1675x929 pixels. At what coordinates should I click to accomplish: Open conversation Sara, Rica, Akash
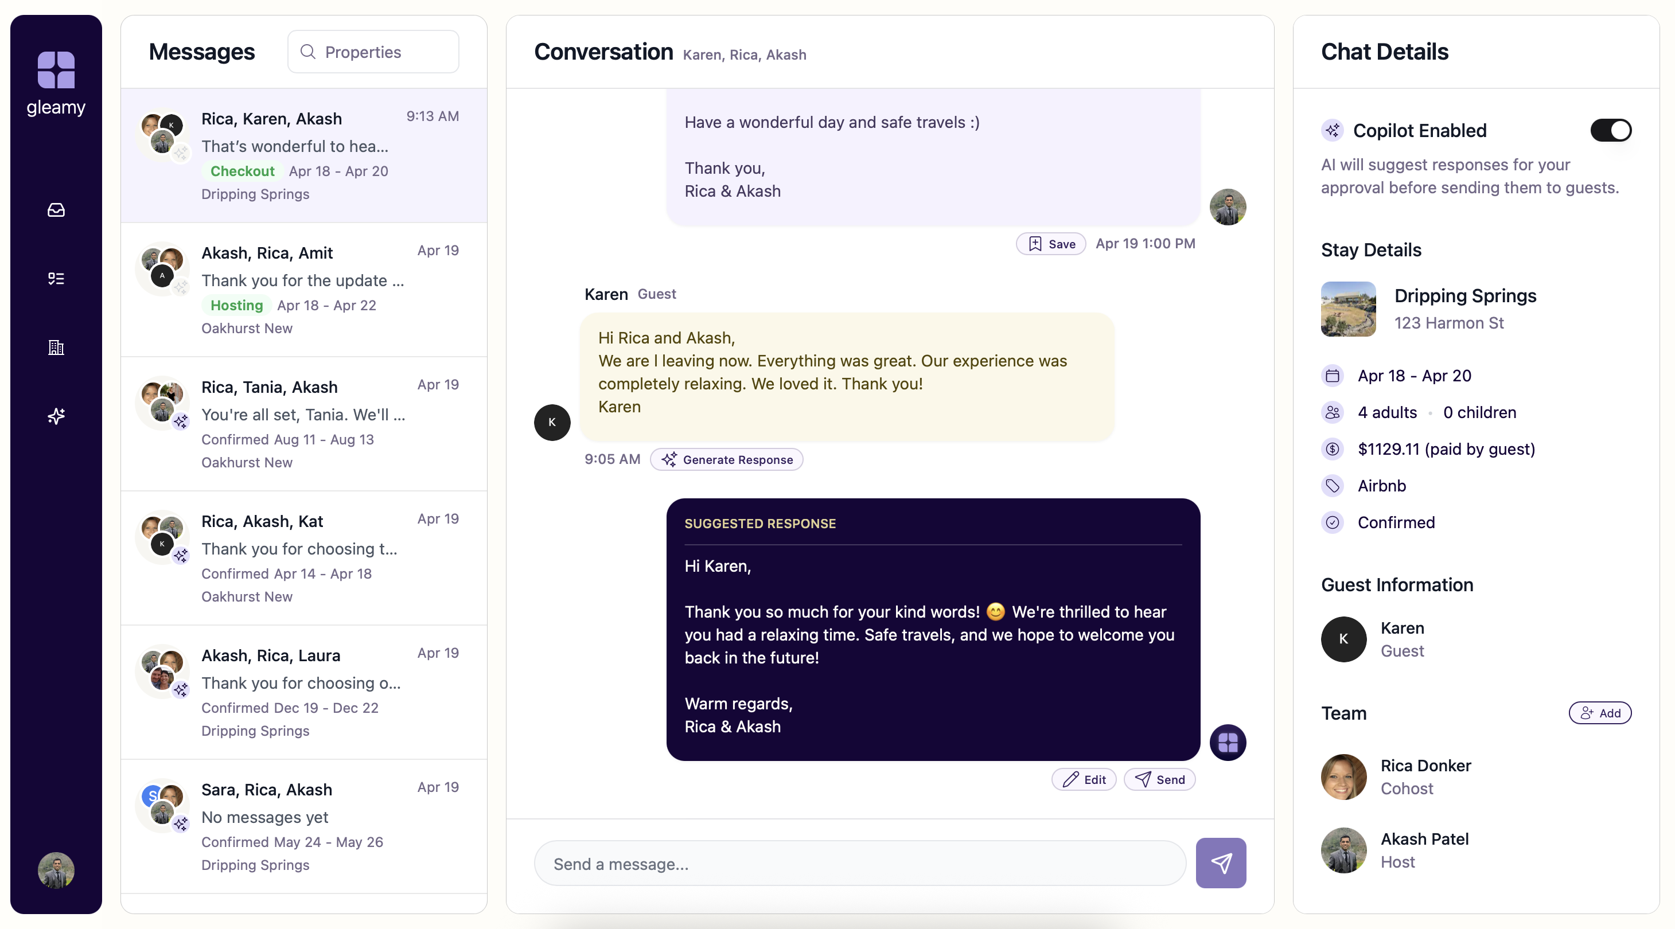coord(303,826)
